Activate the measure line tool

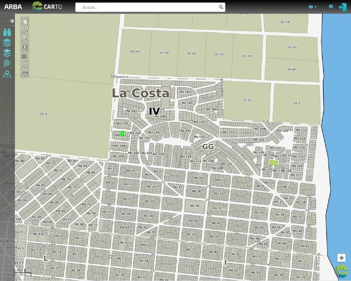click(x=25, y=65)
